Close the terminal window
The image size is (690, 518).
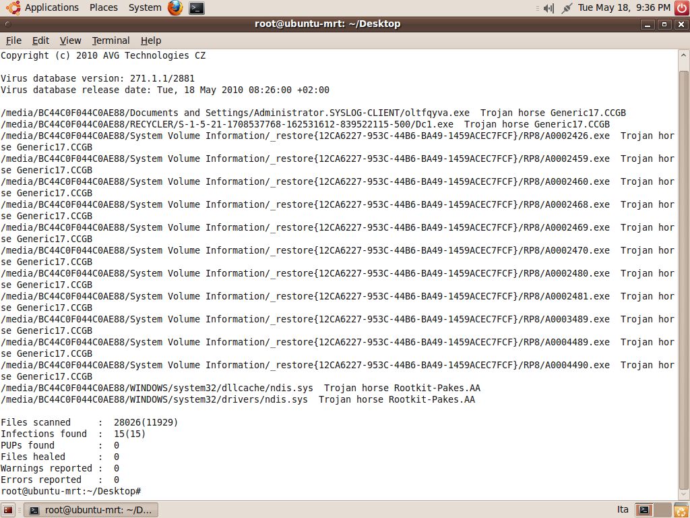681,25
